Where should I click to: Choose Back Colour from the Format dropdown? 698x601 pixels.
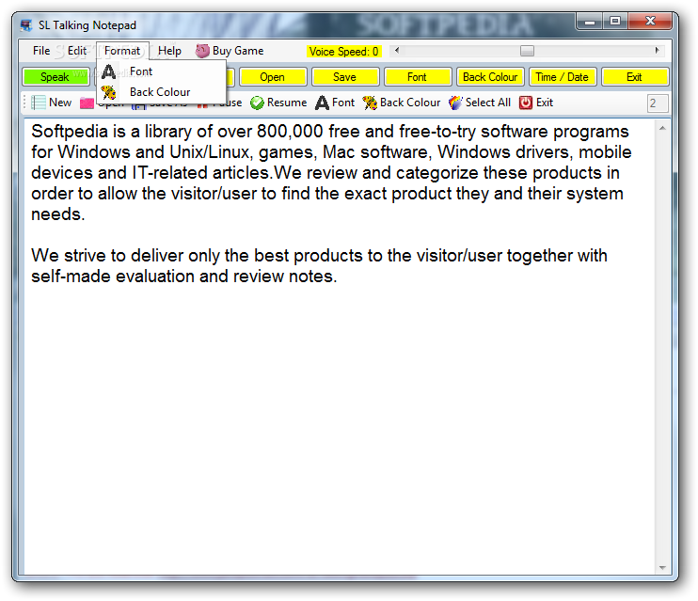pyautogui.click(x=162, y=92)
